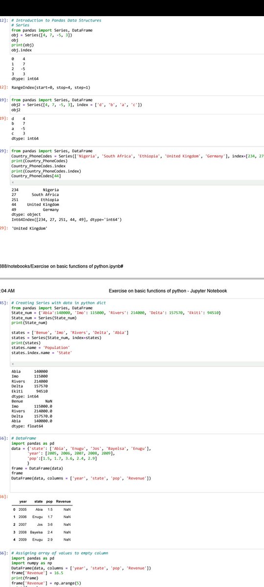Click the line states.name = 'Population'

42,348
